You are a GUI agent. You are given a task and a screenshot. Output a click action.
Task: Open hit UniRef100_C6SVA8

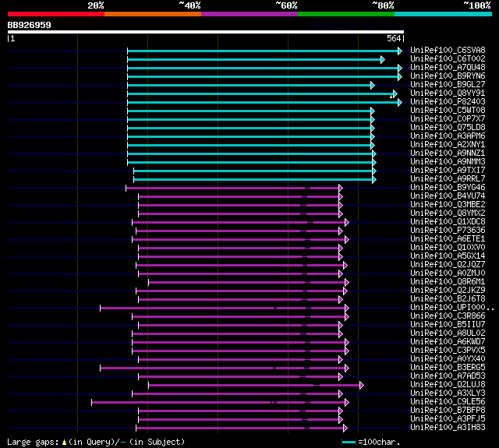click(448, 50)
